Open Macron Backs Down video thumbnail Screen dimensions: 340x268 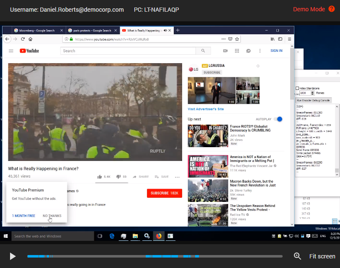click(208, 191)
